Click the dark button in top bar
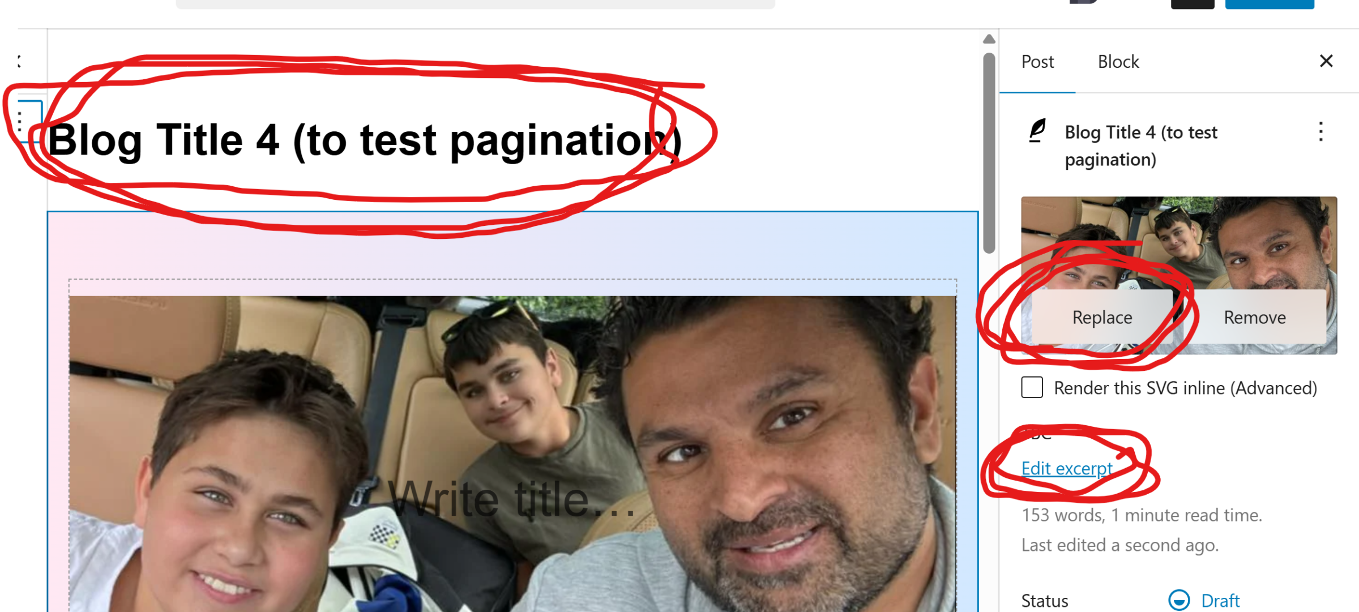The width and height of the screenshot is (1359, 612). pyautogui.click(x=1193, y=3)
